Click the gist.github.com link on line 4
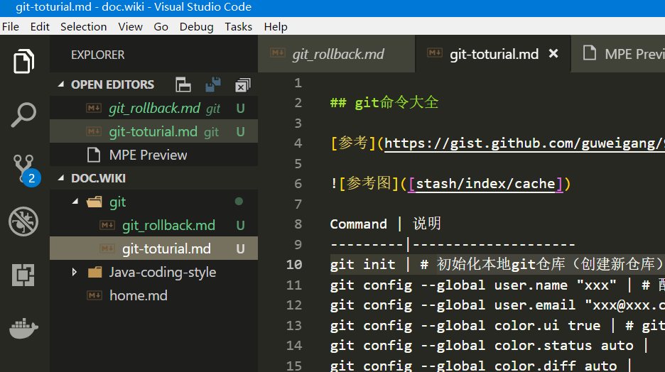665x372 pixels. click(x=524, y=143)
